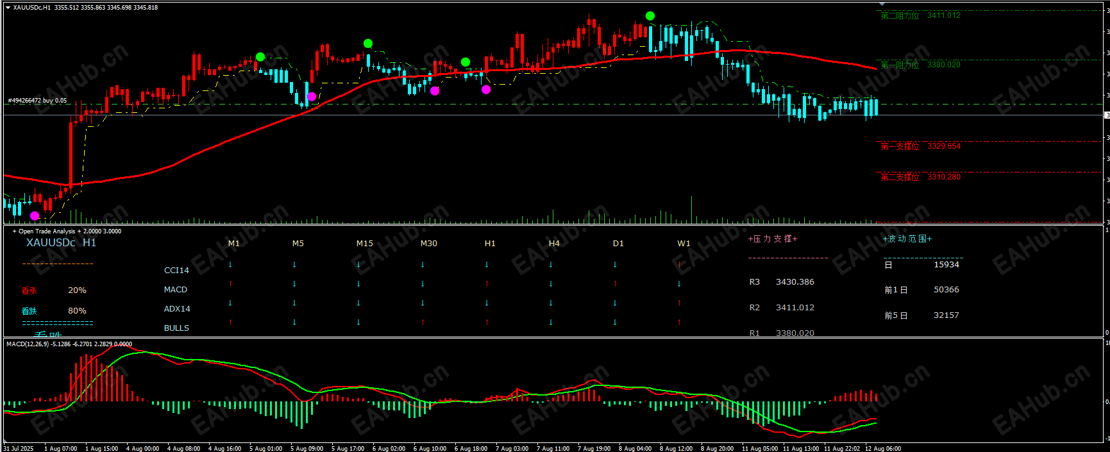The height and width of the screenshot is (452, 1110).
Task: Select the +波动范围+ section heading
Action: click(907, 239)
